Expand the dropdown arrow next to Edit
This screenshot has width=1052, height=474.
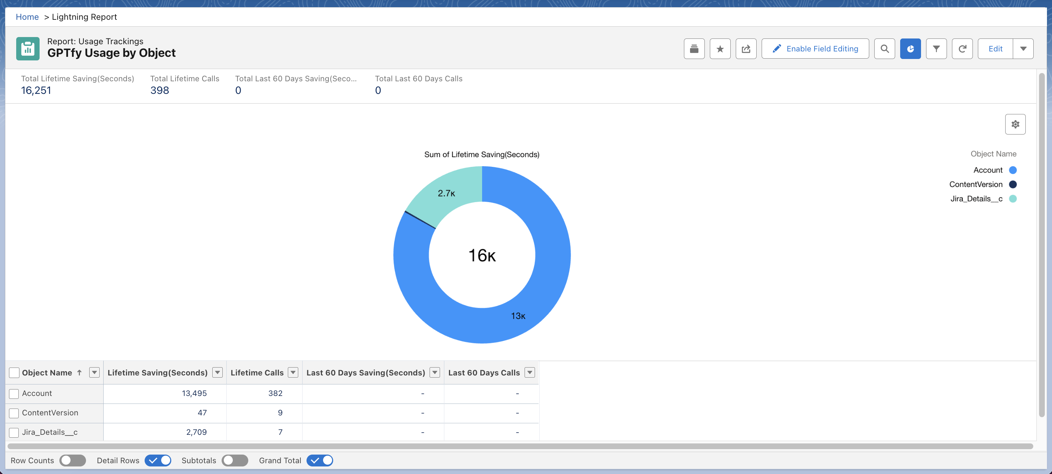tap(1023, 49)
